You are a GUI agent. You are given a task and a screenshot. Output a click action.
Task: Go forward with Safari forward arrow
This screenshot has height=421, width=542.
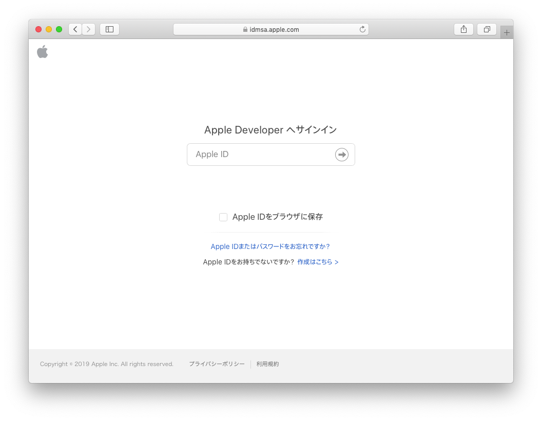pos(88,29)
